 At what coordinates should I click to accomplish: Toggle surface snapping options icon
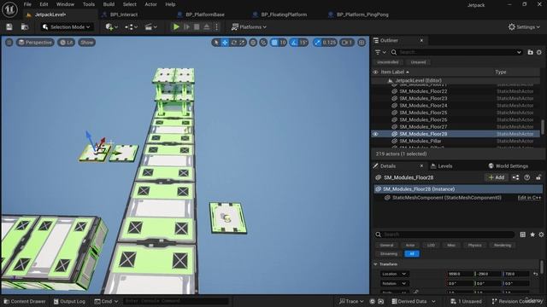tap(263, 43)
